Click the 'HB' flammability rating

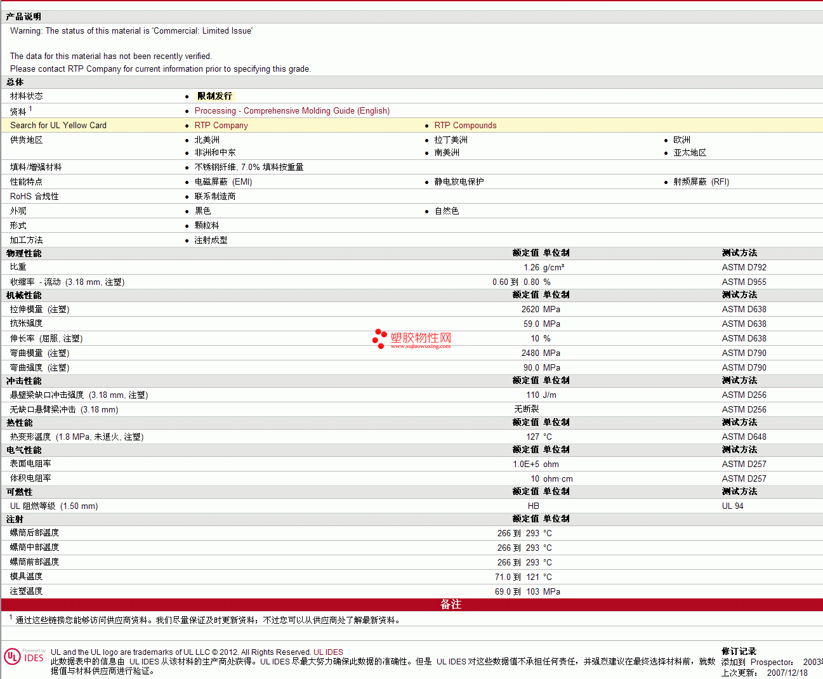point(533,506)
